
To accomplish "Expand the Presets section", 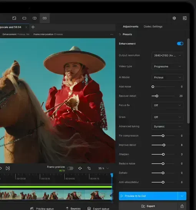I will pyautogui.click(x=125, y=34).
